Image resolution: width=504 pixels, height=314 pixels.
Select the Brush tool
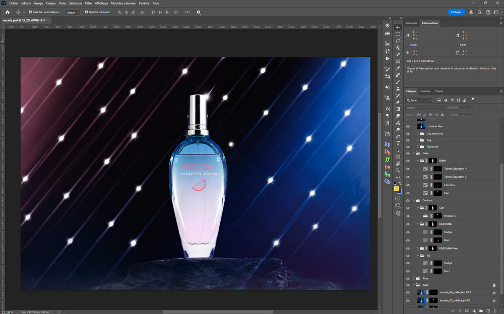(x=398, y=82)
